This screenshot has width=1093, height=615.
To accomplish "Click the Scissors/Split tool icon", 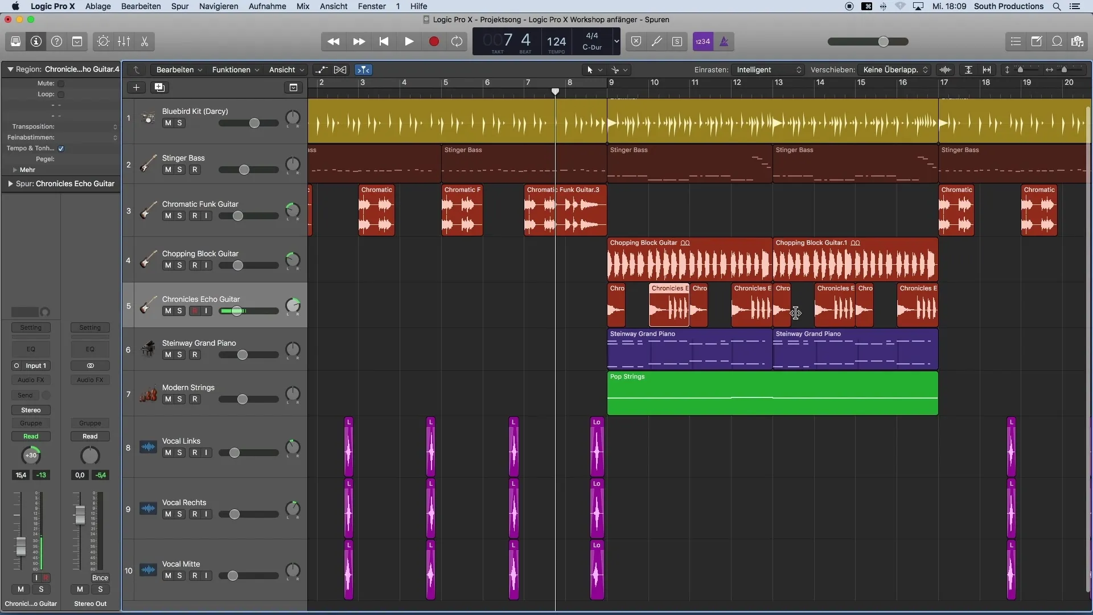I will coord(144,40).
